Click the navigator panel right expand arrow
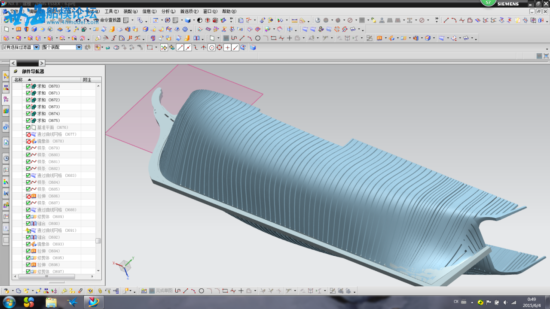This screenshot has height=309, width=550. point(42,63)
